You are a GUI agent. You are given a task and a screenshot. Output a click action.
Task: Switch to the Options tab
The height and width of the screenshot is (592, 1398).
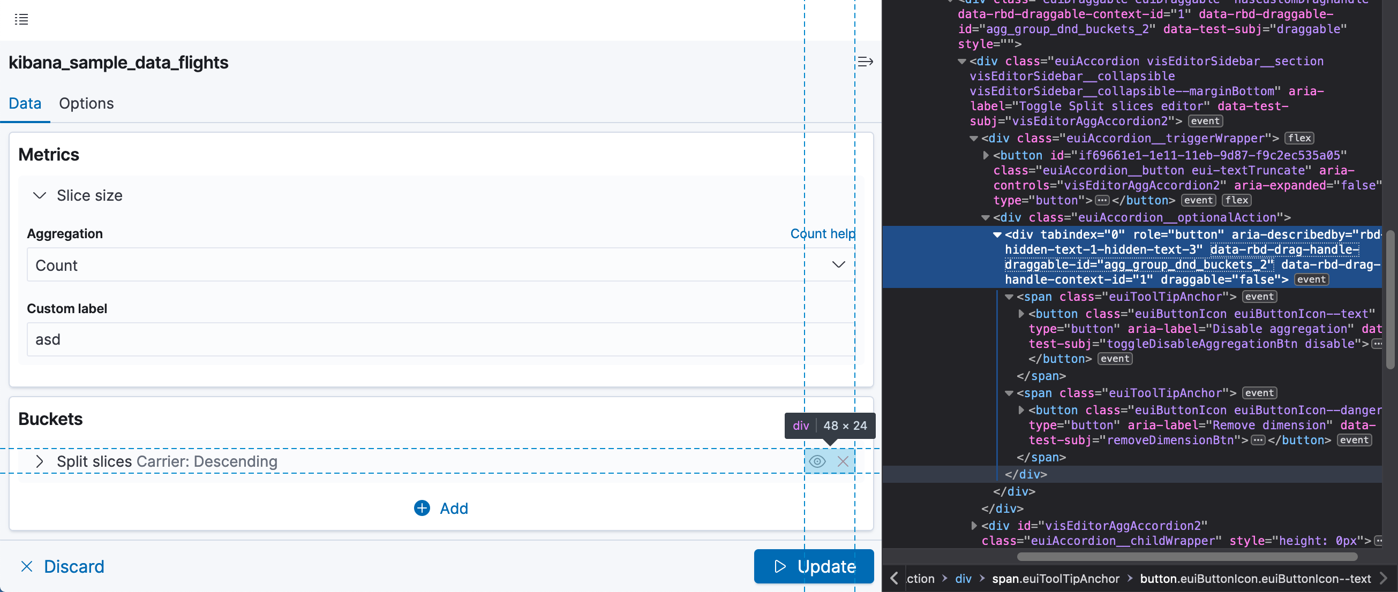pyautogui.click(x=86, y=103)
